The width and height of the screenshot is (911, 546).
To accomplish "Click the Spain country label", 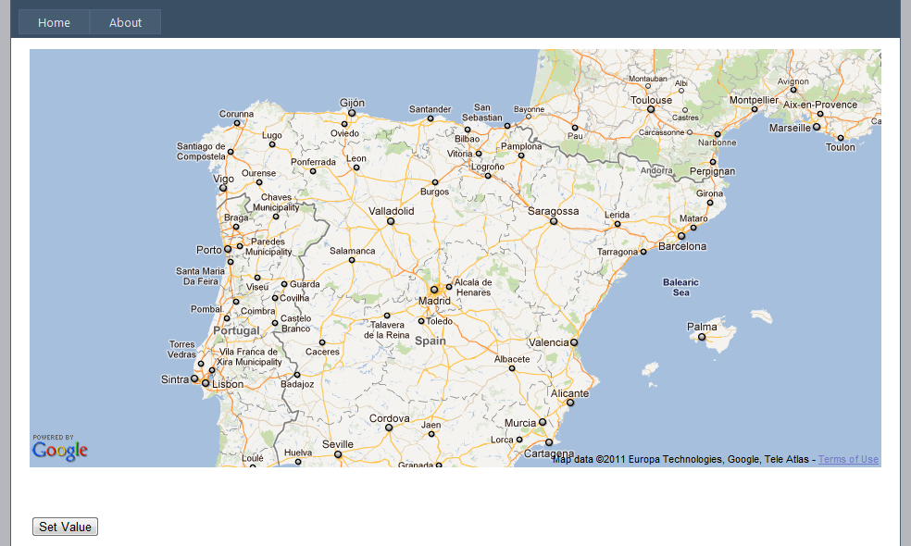I will click(431, 341).
